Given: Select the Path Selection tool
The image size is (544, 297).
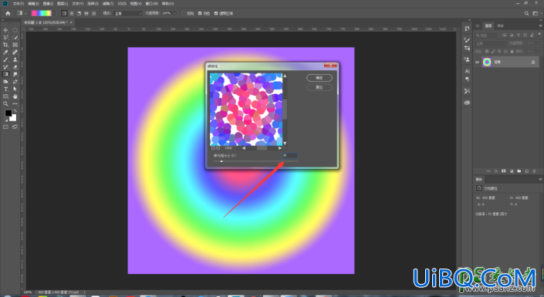Looking at the screenshot, I should pos(15,89).
